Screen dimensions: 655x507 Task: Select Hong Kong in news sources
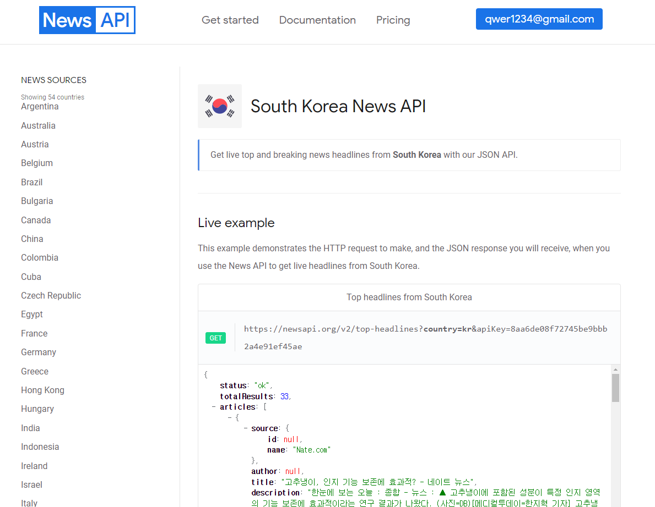click(x=42, y=390)
